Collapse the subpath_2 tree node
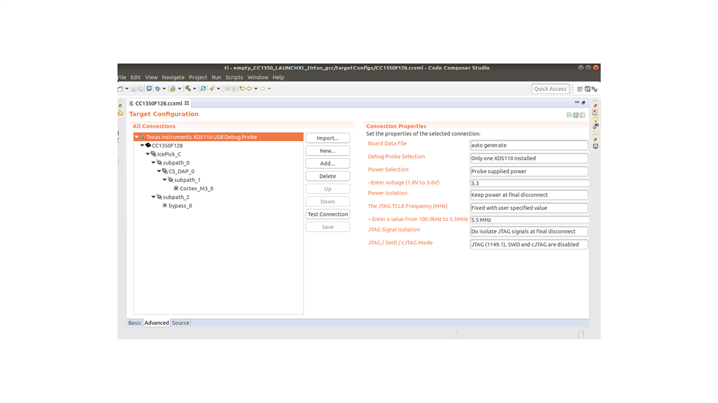 [154, 197]
